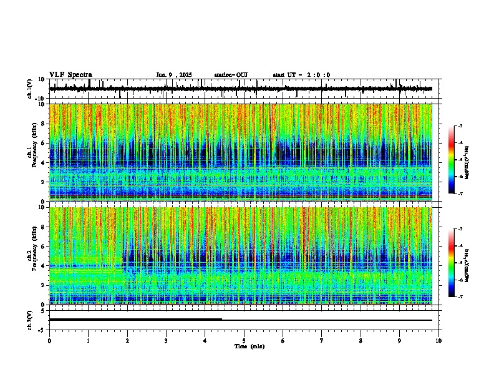Click the ch.2 PSD color scale bar
The width and height of the screenshot is (494, 382).
click(x=452, y=263)
